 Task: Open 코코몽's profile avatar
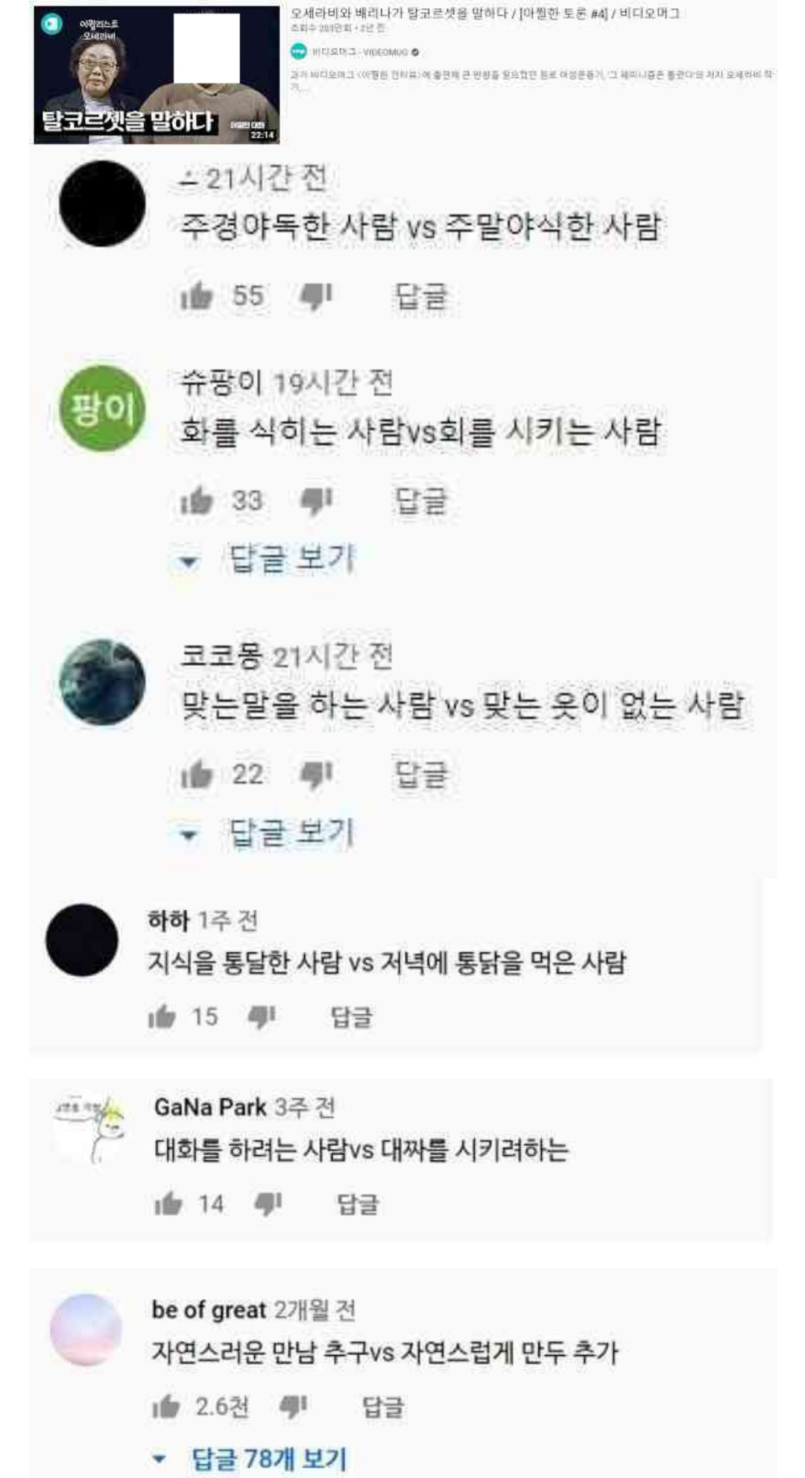[102, 682]
